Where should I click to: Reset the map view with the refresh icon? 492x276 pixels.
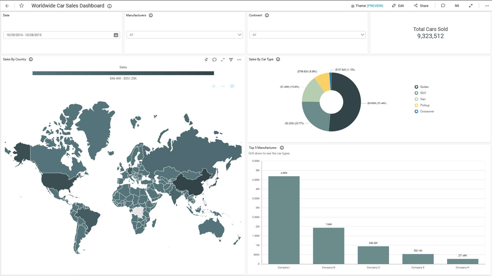(x=232, y=86)
